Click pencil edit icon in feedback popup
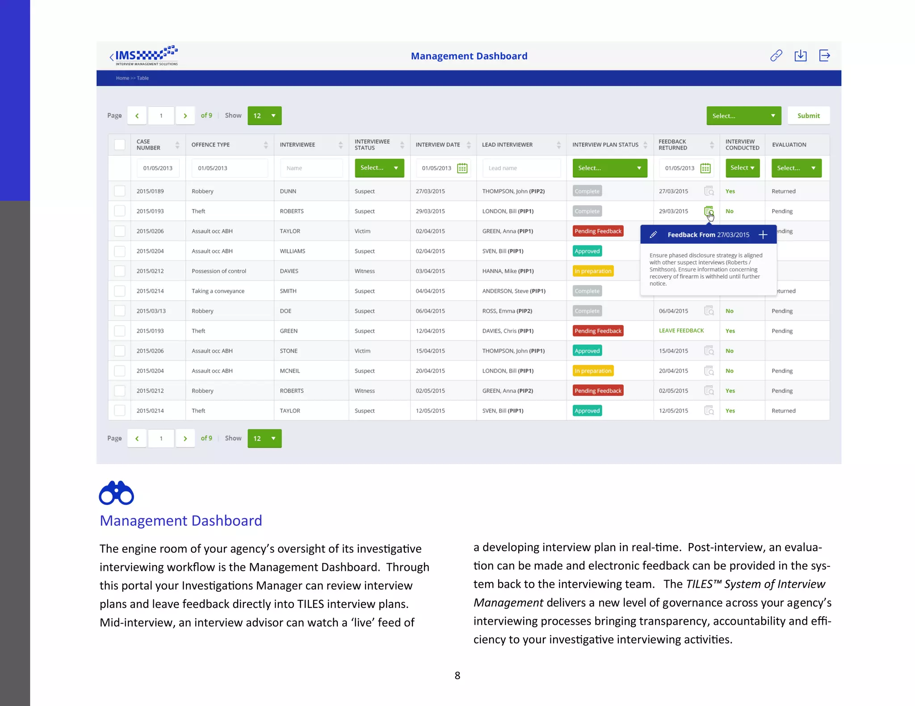 [653, 235]
